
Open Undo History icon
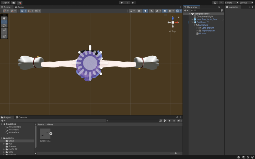tap(215, 3)
